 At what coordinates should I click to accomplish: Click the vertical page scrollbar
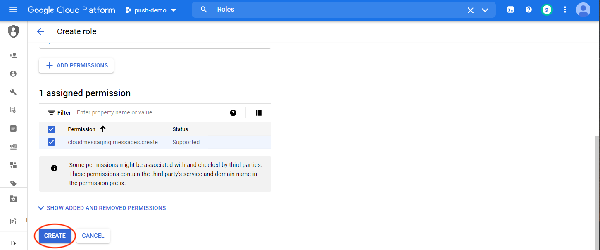(x=598, y=192)
